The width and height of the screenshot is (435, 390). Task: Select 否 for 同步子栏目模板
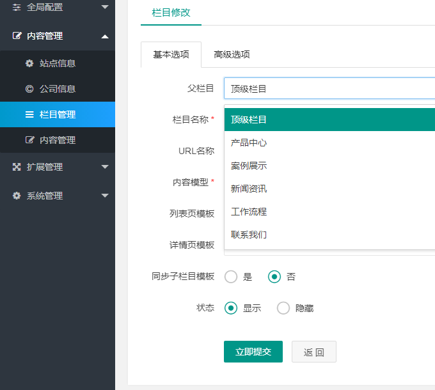coord(274,277)
